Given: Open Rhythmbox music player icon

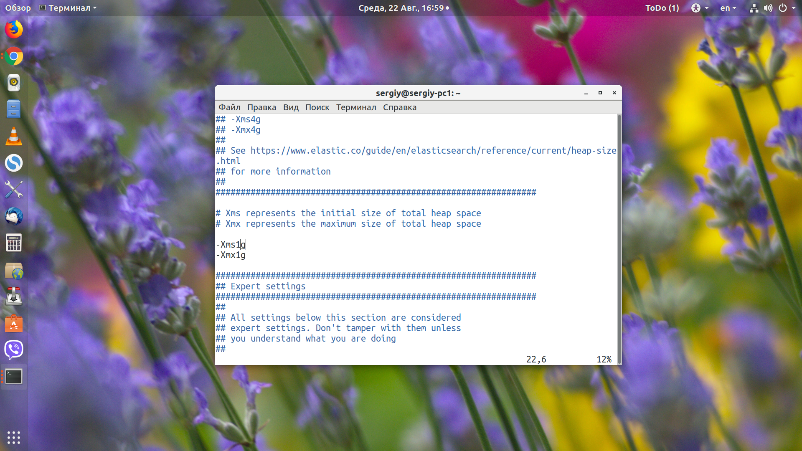Looking at the screenshot, I should click(x=14, y=83).
